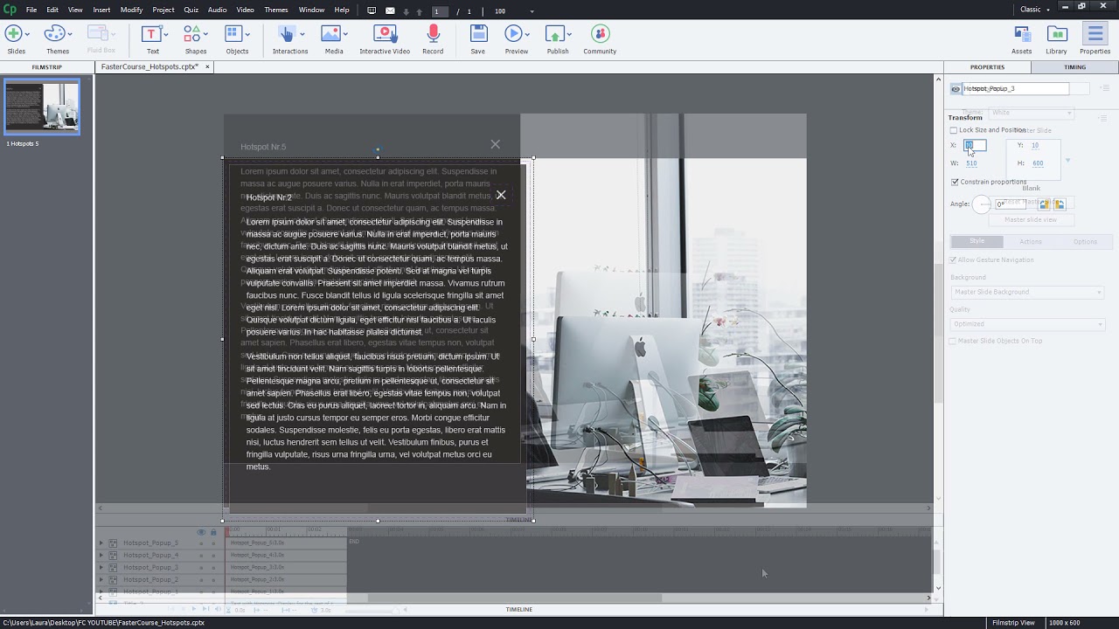Switch to the Actions tab in Properties
This screenshot has width=1119, height=629.
1031,242
